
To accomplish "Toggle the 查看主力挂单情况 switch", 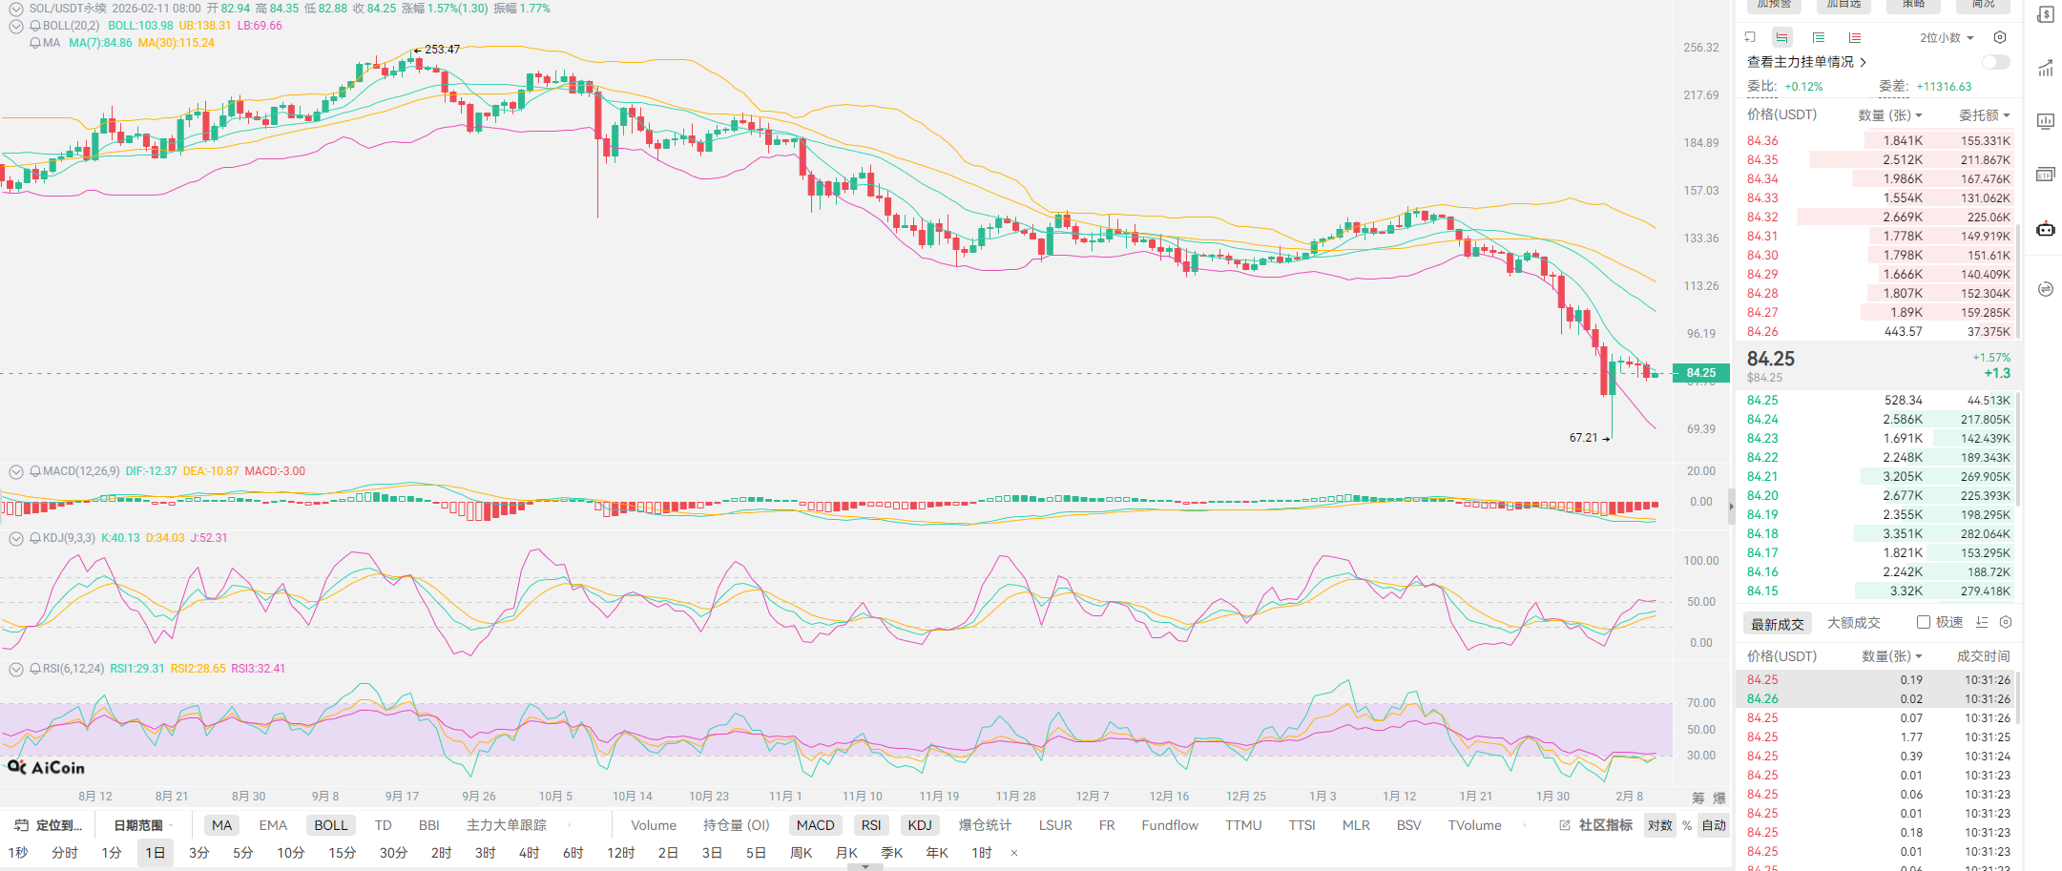I will (x=1995, y=62).
